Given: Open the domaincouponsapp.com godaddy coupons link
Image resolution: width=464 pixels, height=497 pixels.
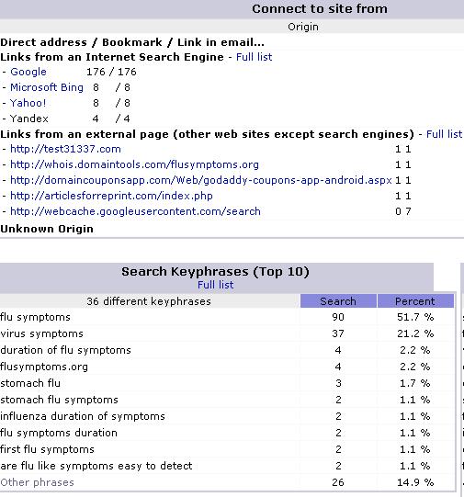Looking at the screenshot, I should click(x=201, y=180).
